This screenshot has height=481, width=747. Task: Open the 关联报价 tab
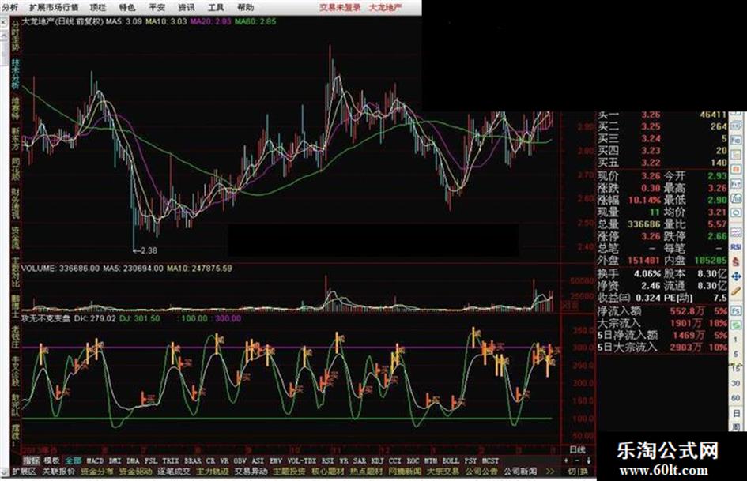[58, 472]
